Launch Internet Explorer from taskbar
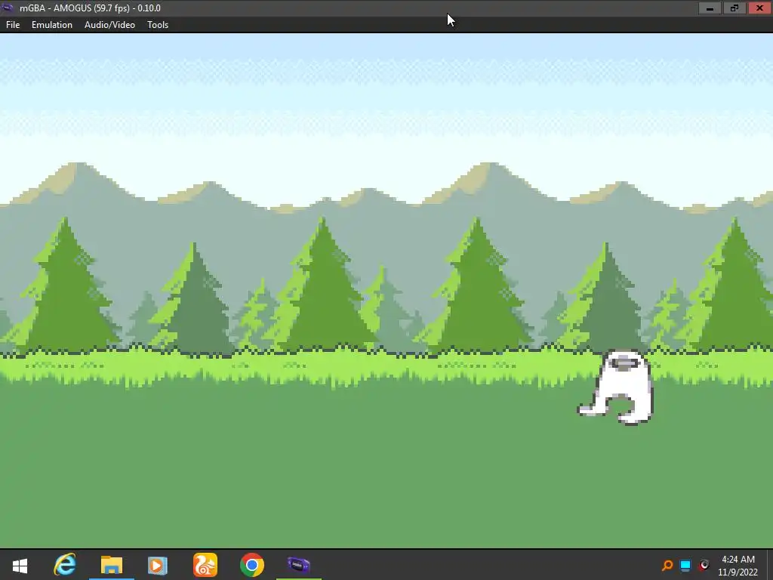 65,565
